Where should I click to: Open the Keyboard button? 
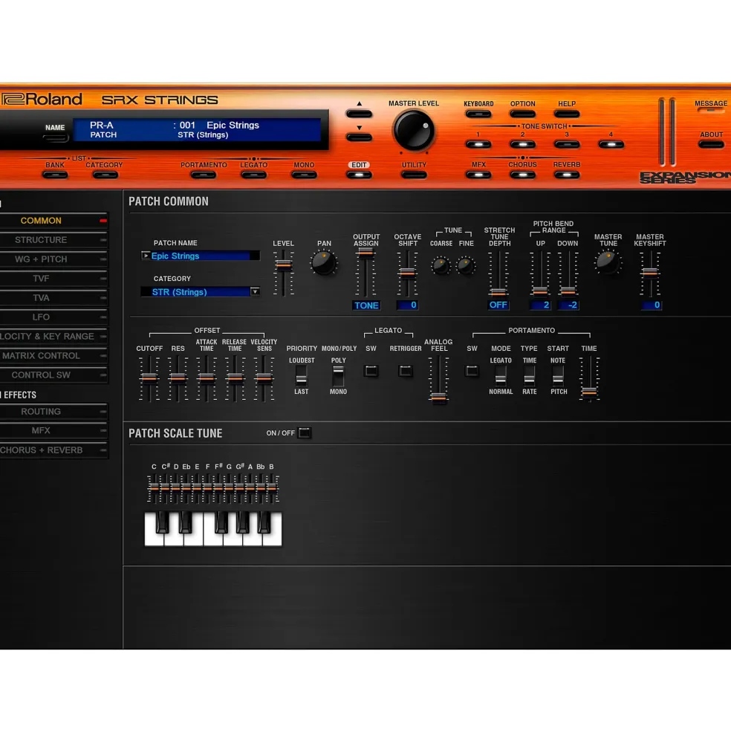[478, 114]
